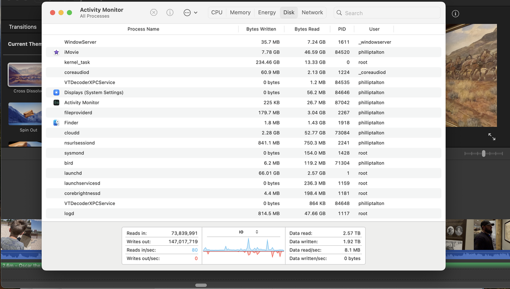
Task: Click the iMovie preview painting image
Action: [x=471, y=75]
